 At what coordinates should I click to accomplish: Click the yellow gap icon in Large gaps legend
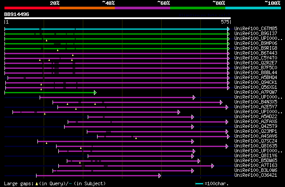tap(37, 184)
